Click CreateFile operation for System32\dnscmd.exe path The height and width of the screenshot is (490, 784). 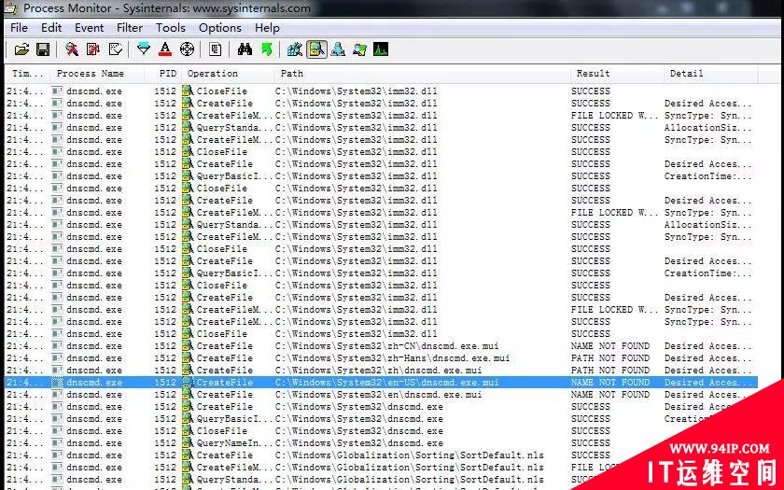(x=225, y=407)
